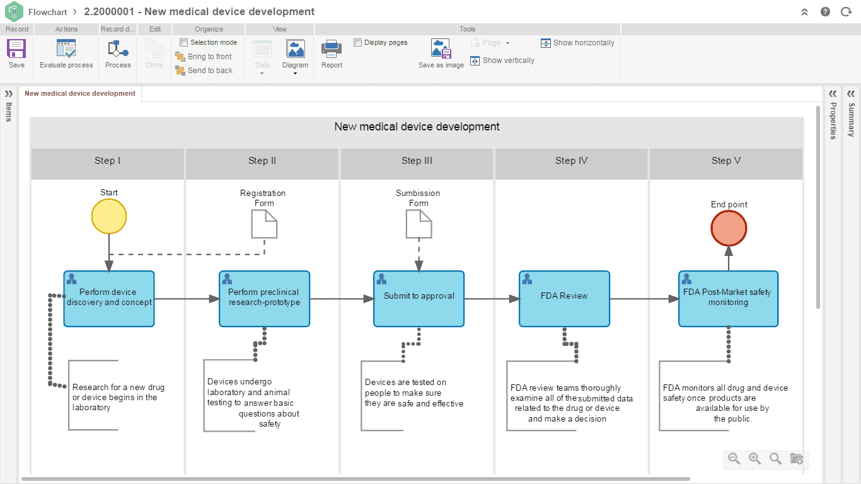The width and height of the screenshot is (861, 484).
Task: Click the pool title New medical device development
Action: click(417, 127)
